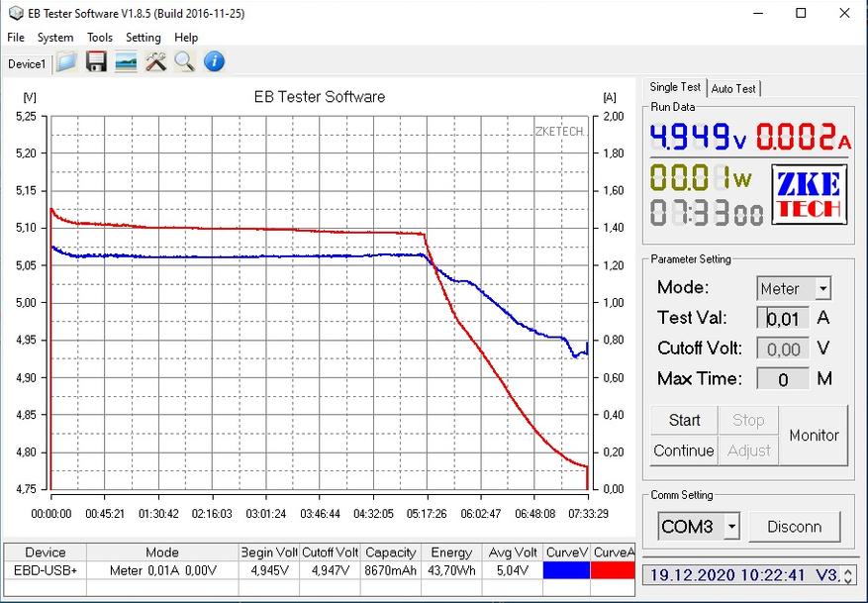Click the Test Val input field

(x=783, y=319)
